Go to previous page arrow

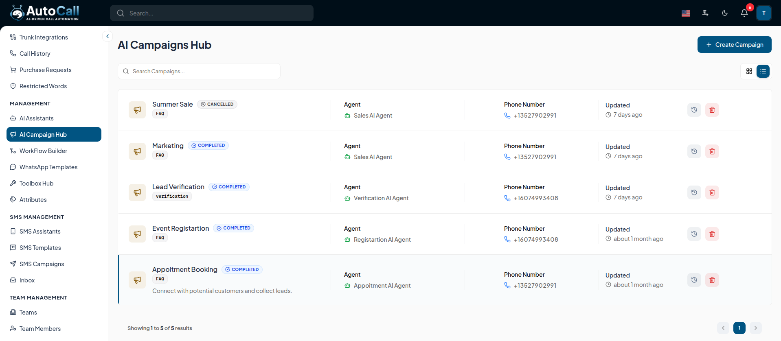coord(723,328)
